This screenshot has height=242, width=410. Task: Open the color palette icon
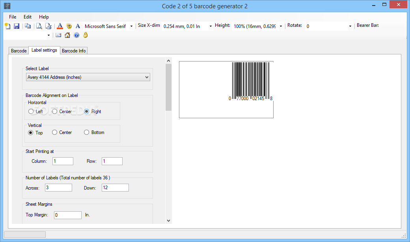coord(69,26)
